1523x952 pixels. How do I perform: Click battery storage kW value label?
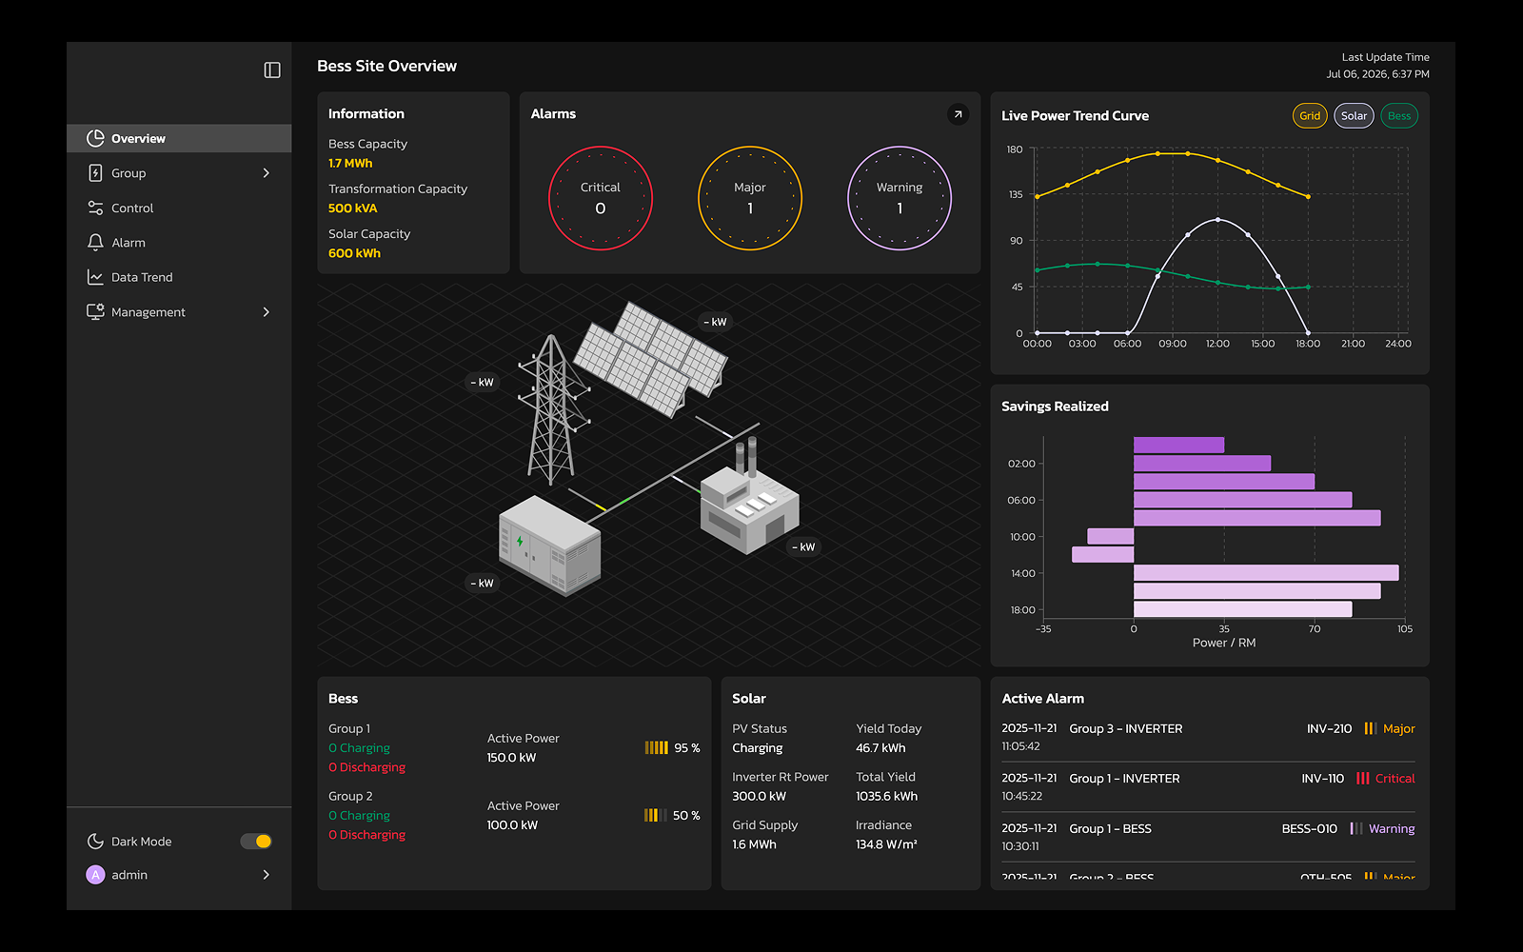click(482, 584)
